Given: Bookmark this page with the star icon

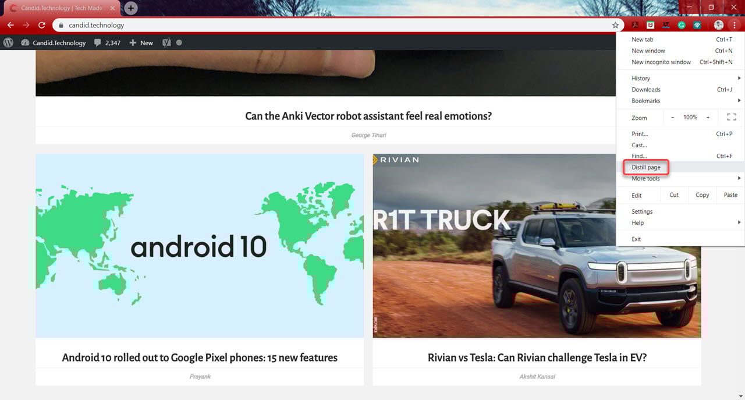Looking at the screenshot, I should coord(615,26).
